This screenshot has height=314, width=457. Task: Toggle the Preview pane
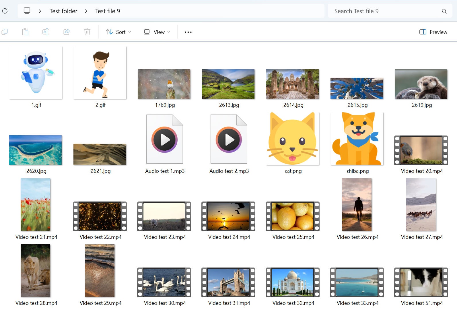click(x=433, y=32)
